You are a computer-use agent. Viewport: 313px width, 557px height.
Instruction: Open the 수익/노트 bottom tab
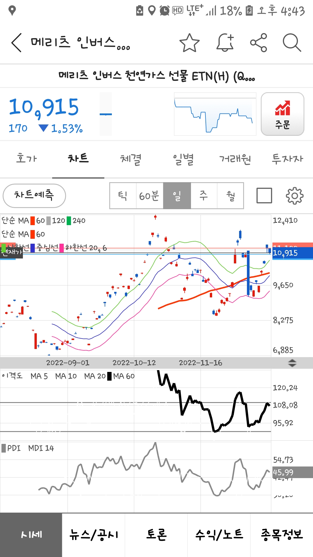(x=219, y=535)
